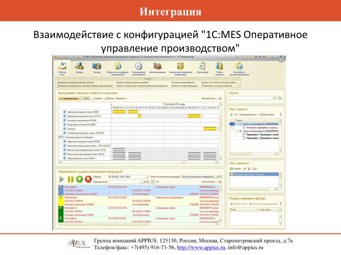Image resolution: width=341 pixels, height=255 pixels.
Task: Open Выпуск (по отчетам мастера смены) report
Action: (218, 83)
